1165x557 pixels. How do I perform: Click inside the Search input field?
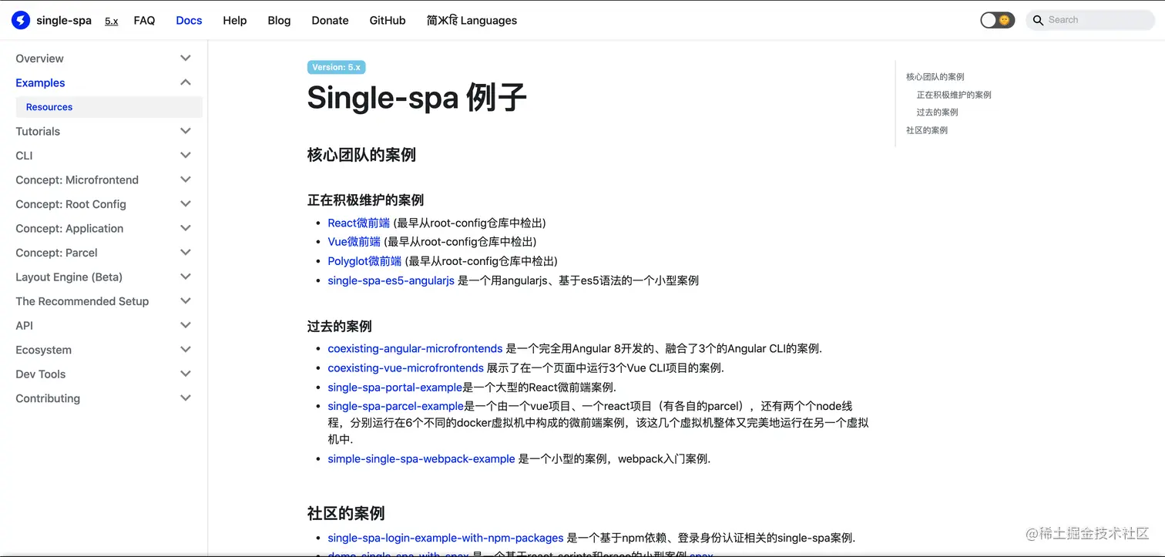pyautogui.click(x=1086, y=19)
